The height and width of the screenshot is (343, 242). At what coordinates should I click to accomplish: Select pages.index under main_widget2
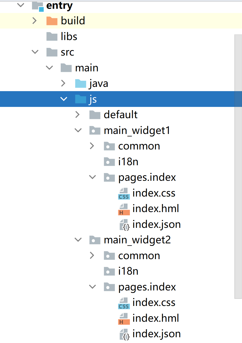point(147,287)
